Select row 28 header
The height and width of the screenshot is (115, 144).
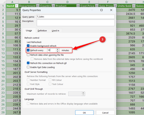click(x=3, y=112)
